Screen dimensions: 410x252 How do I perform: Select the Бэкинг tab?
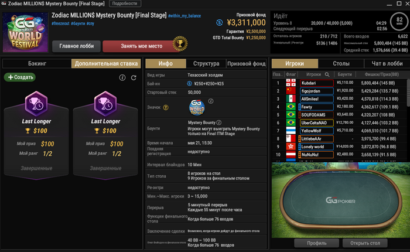pyautogui.click(x=37, y=64)
